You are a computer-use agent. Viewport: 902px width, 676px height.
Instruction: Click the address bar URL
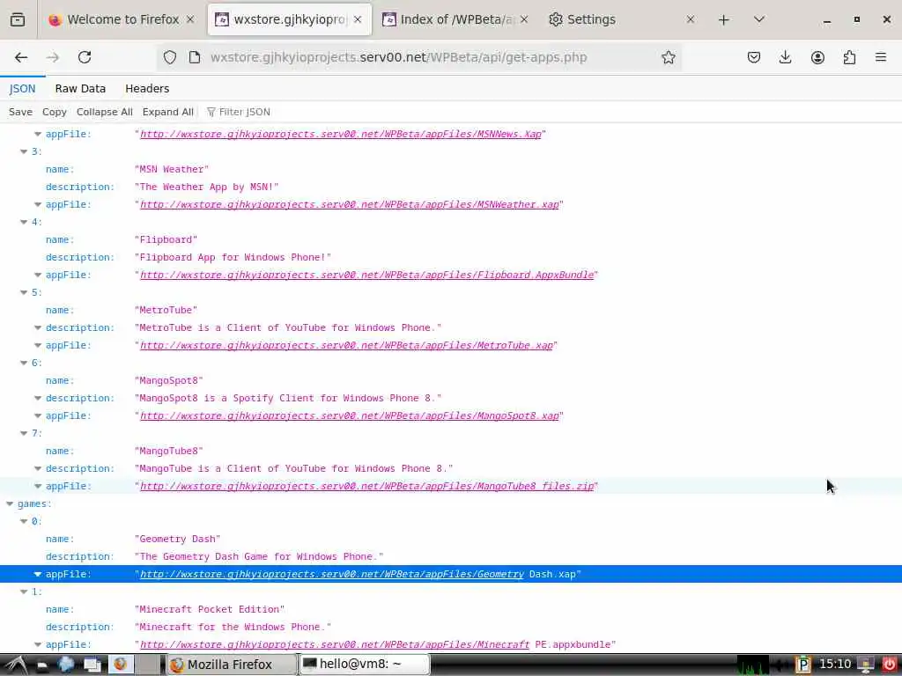(399, 57)
